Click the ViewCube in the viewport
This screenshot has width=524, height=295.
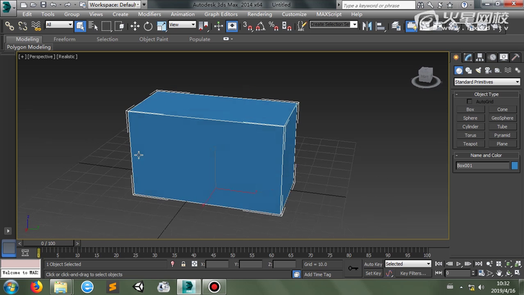pos(426,75)
